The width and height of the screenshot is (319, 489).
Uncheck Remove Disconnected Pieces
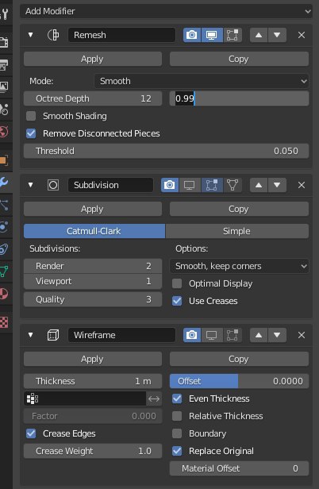(x=31, y=133)
